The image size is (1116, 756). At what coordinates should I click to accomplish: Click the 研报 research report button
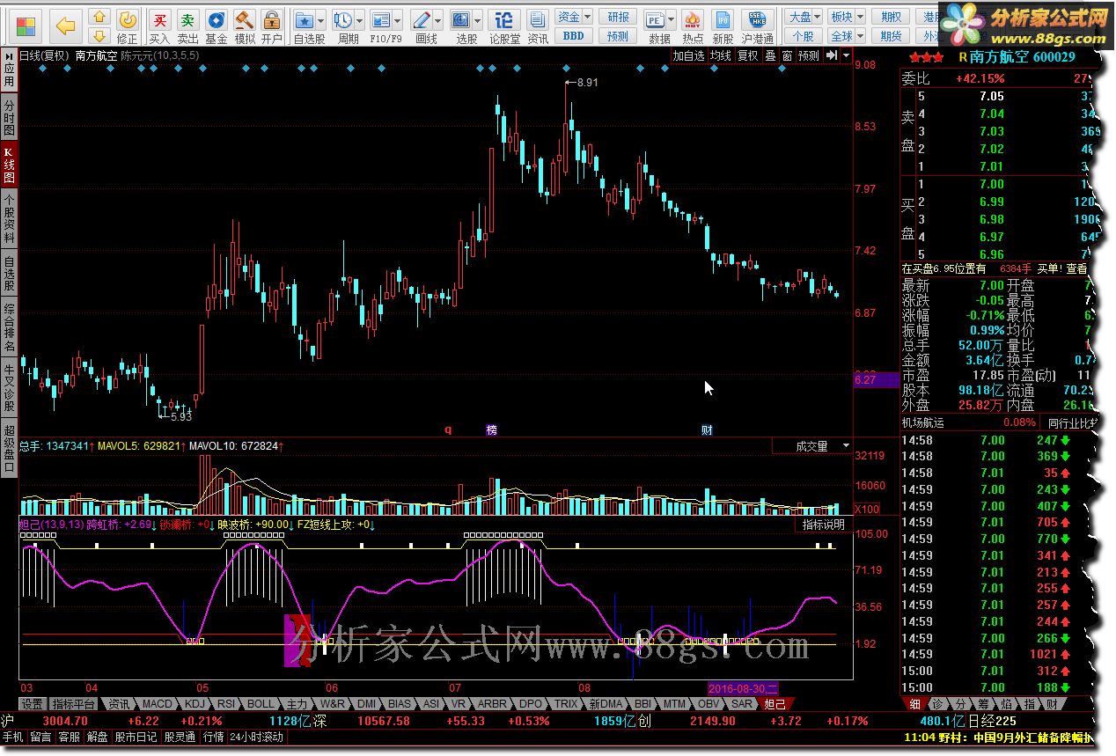coord(618,17)
